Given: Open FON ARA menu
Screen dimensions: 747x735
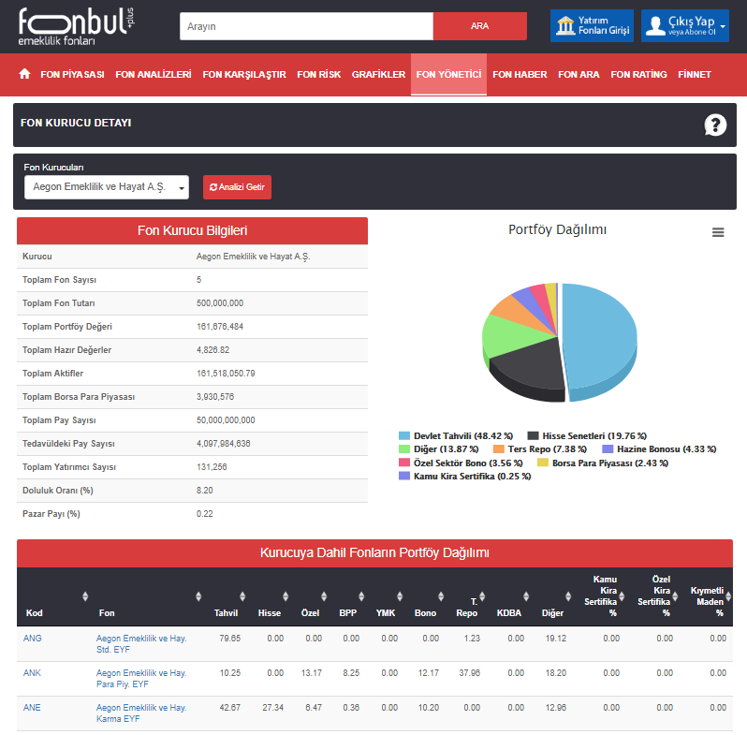Looking at the screenshot, I should 579,74.
